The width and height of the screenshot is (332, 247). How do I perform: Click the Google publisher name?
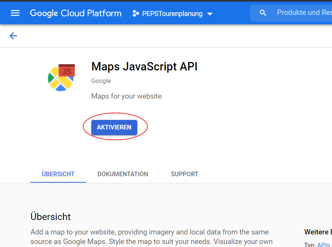101,81
